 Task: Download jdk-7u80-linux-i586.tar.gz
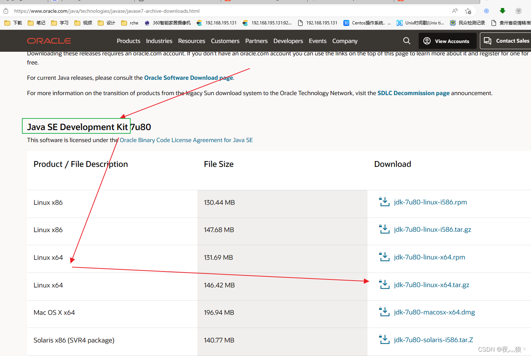point(432,229)
